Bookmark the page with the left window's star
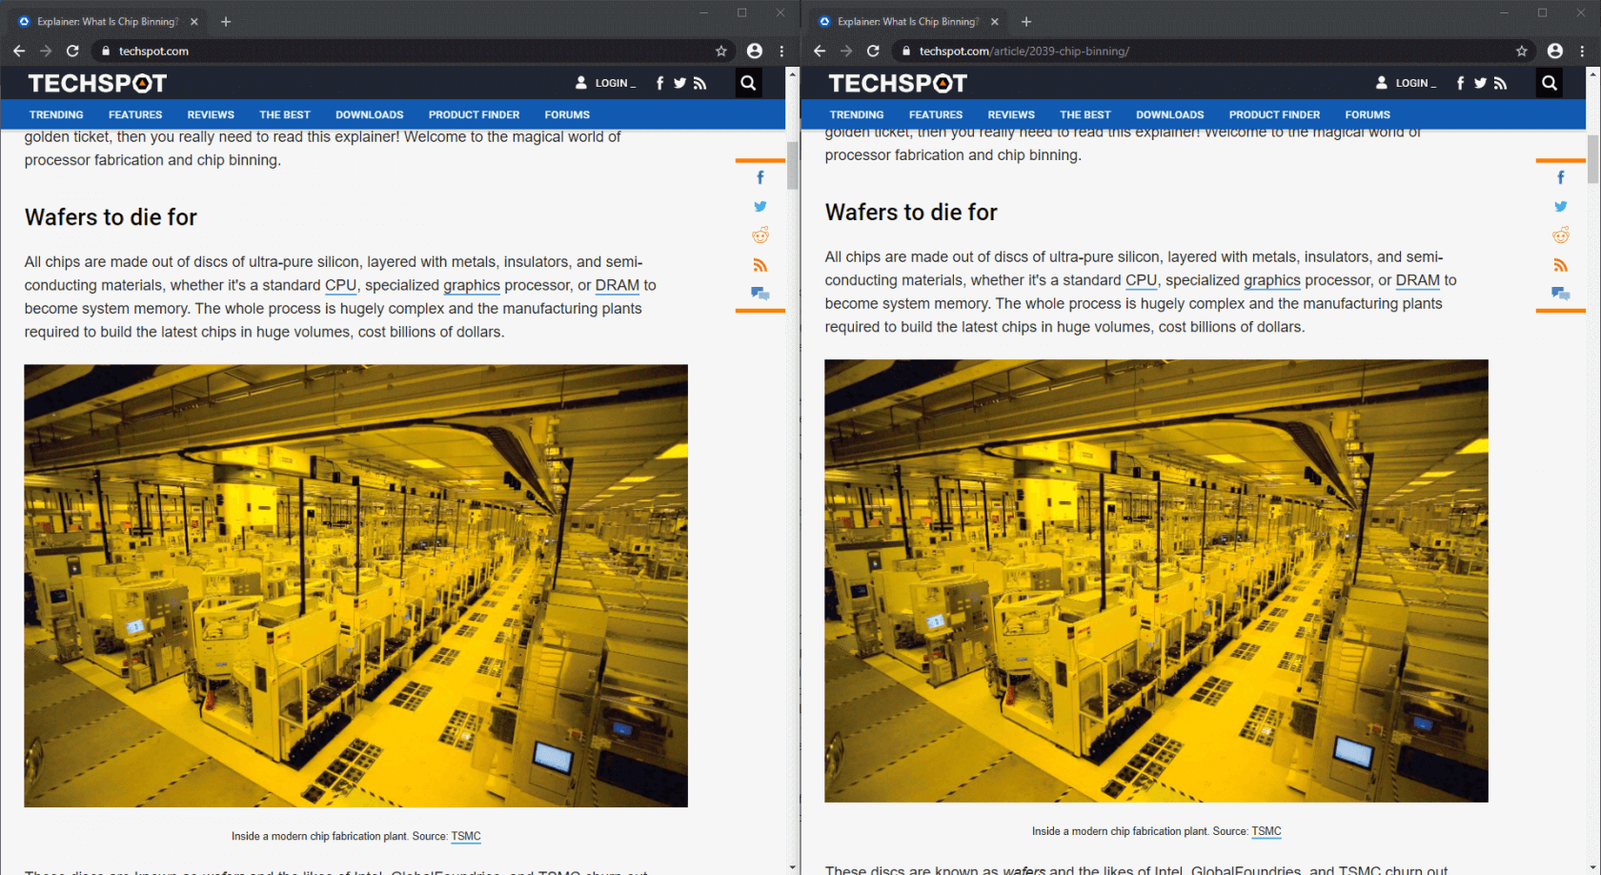The width and height of the screenshot is (1601, 875). point(721,51)
